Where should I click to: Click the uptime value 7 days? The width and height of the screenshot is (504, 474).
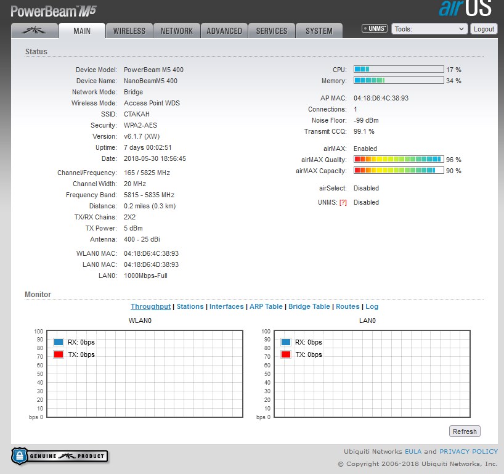point(147,147)
